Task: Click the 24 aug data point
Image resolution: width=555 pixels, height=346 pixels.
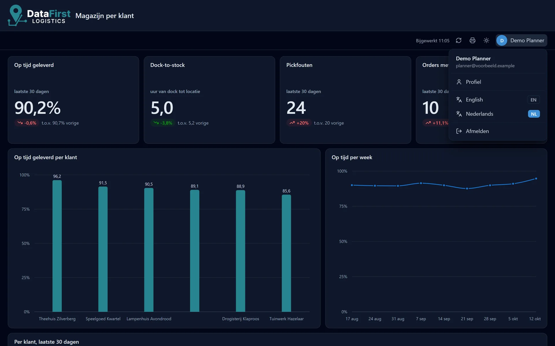Action: [x=375, y=186]
